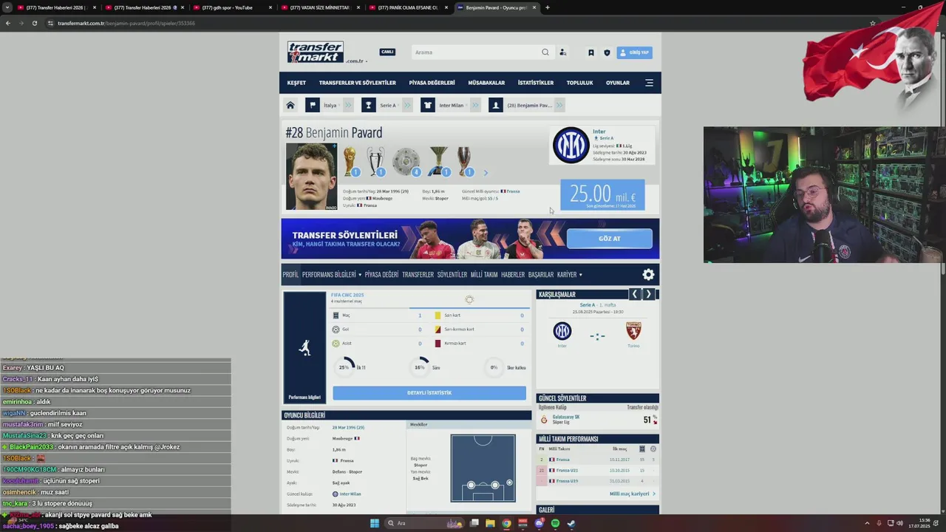Open the browser tab list dropdown
946x532 pixels.
tap(7, 7)
